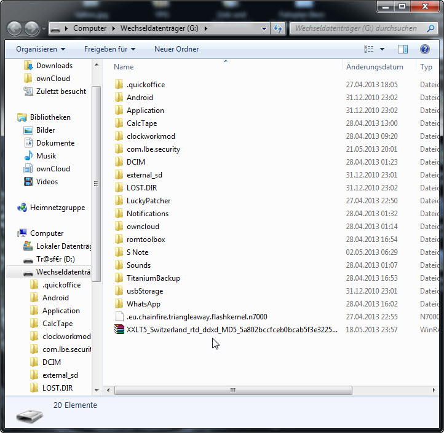Screen dimensions: 444x433
Task: Select the TitaniumBackup folder
Action: pos(153,278)
